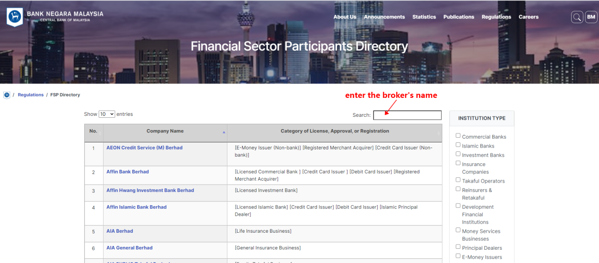Open AEON Credit Service (M) Berhad link
Image resolution: width=599 pixels, height=263 pixels.
pyautogui.click(x=144, y=148)
